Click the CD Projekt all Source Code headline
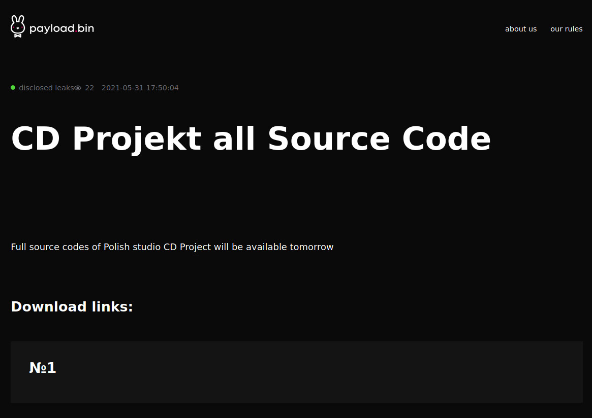The image size is (592, 418). [251, 138]
